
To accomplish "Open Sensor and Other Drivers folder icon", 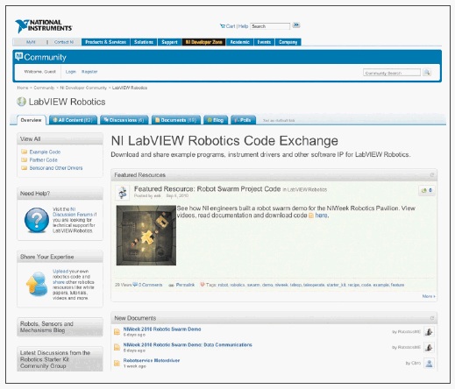I will 25,168.
